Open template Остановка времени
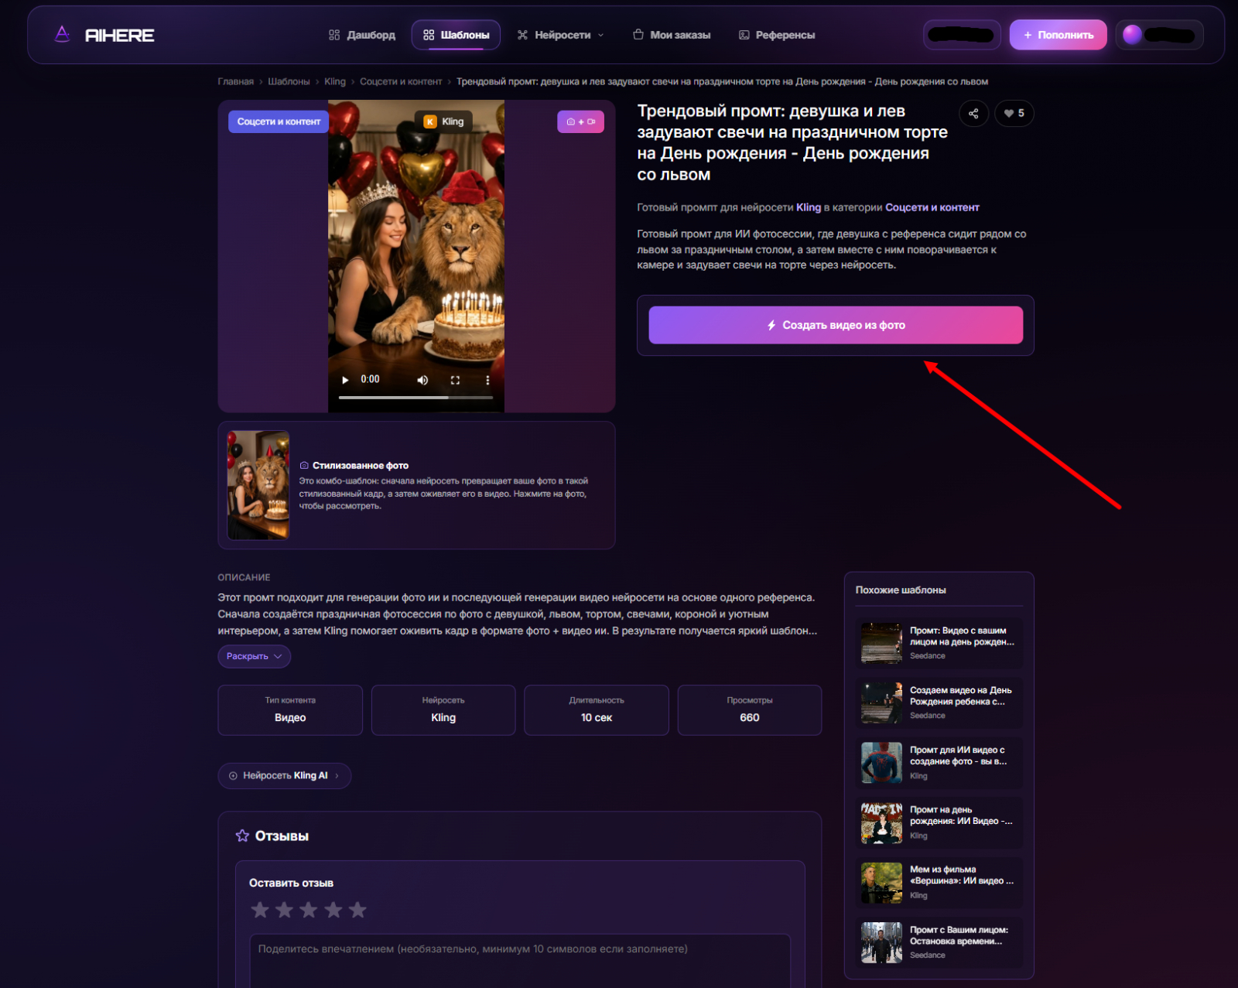The height and width of the screenshot is (988, 1238). [x=939, y=942]
